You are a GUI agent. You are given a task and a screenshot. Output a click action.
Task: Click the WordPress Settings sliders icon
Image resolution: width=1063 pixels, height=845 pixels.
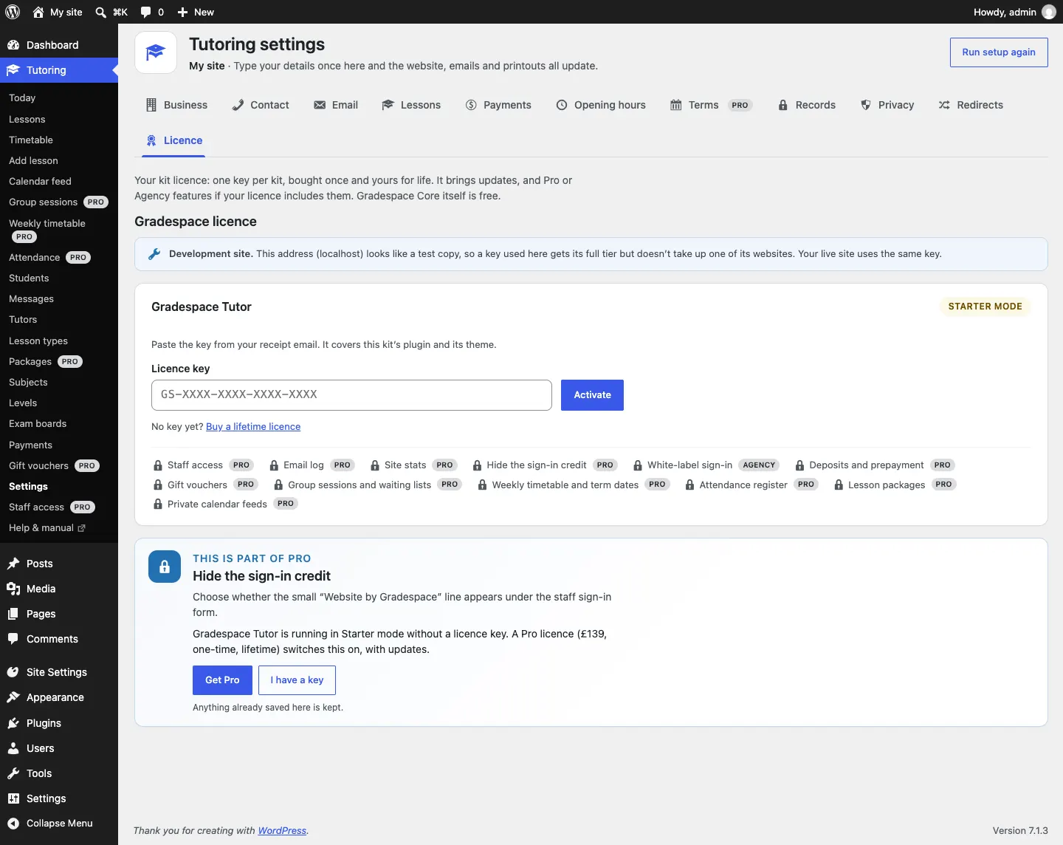click(x=13, y=798)
